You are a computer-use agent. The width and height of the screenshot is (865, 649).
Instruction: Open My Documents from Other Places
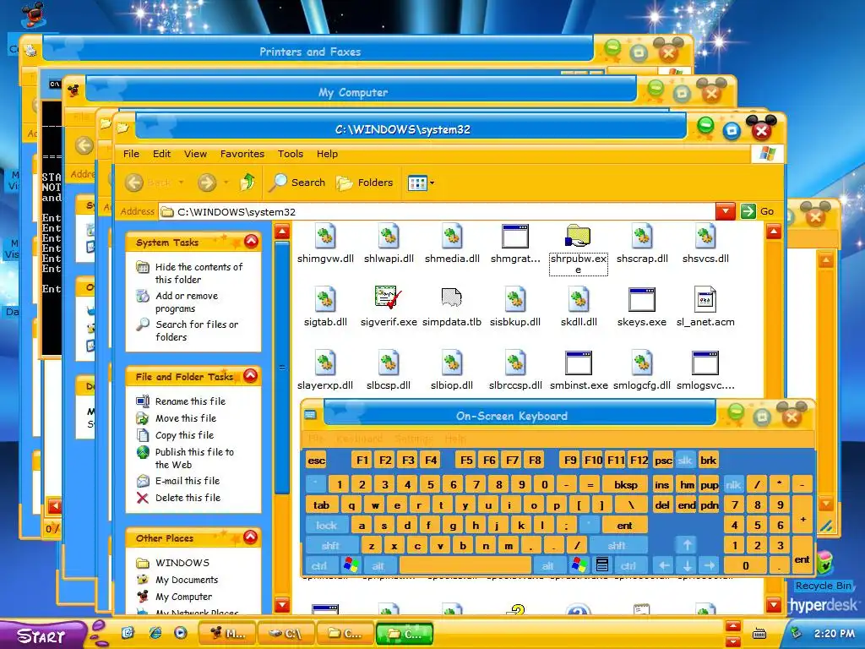pyautogui.click(x=187, y=580)
